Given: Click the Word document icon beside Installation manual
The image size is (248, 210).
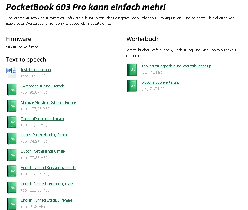Looking at the screenshot, I should click(x=11, y=73).
